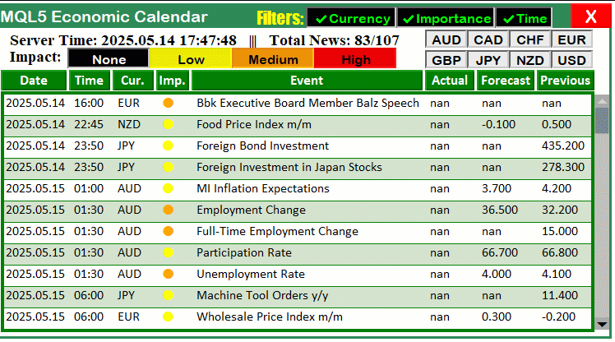Screen dimensions: 615x342
Task: Select the USD currency button
Action: click(x=572, y=60)
